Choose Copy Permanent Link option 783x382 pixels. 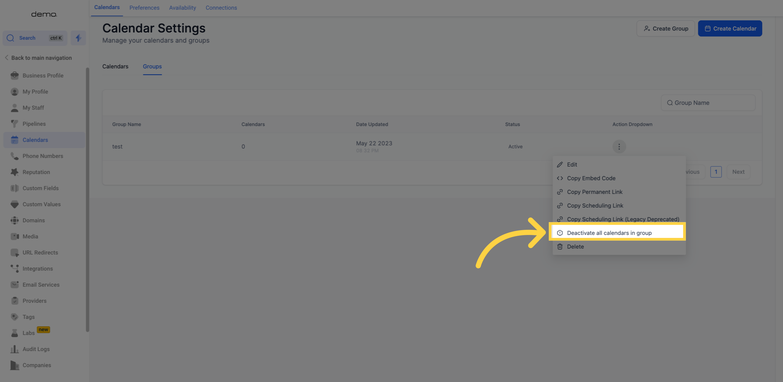[619, 192]
